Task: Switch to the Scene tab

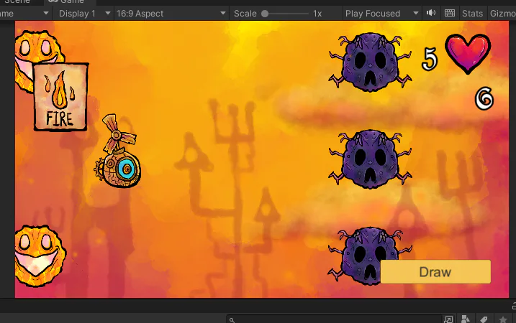Action: point(17,1)
